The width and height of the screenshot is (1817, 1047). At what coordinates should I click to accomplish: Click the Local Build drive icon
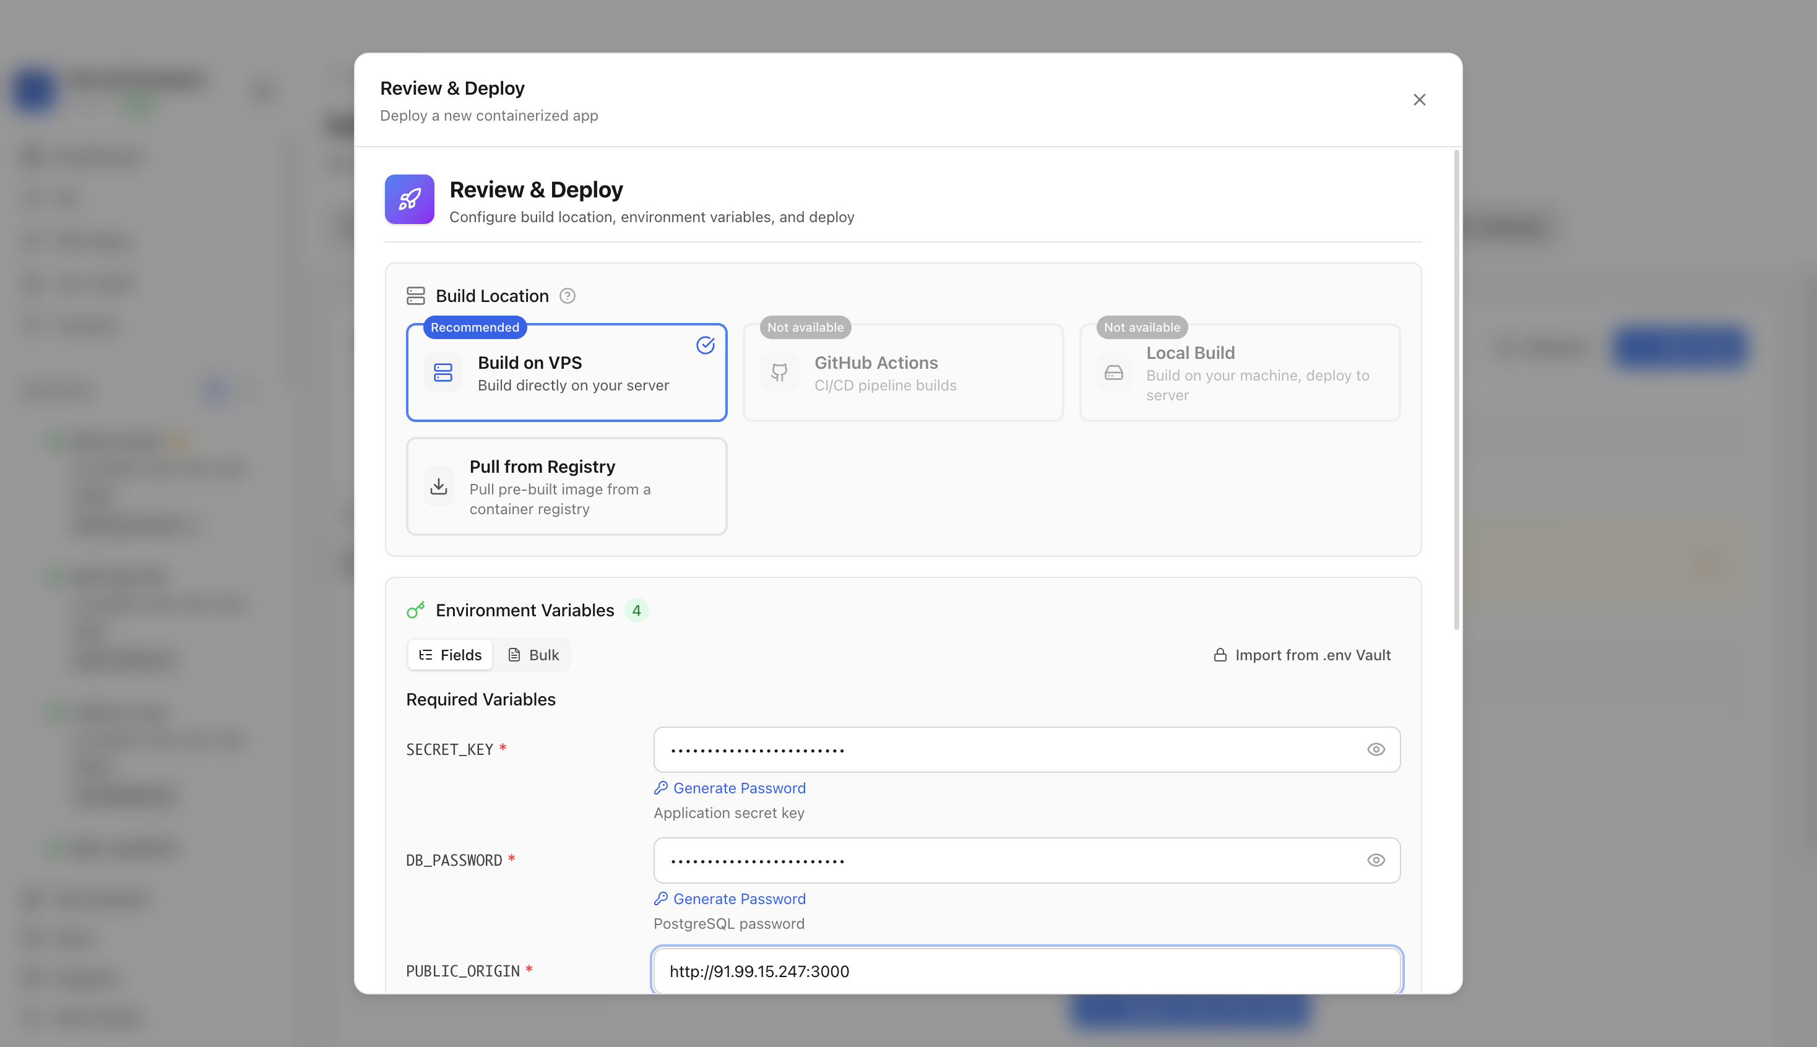coord(1114,373)
